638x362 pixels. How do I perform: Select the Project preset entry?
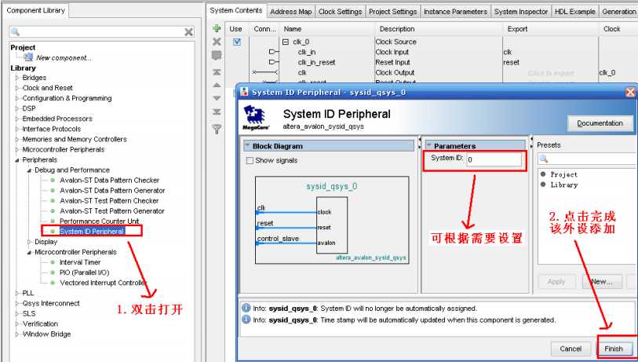[563, 174]
